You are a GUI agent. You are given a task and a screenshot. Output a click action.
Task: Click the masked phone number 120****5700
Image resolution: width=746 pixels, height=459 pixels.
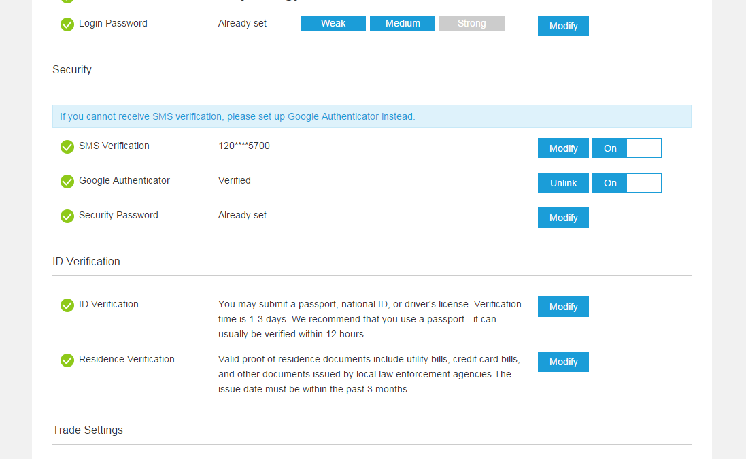pos(244,146)
